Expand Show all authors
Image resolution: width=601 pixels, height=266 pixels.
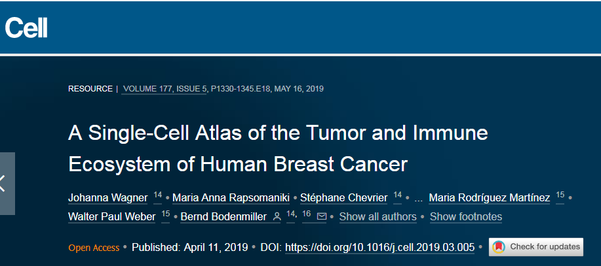[x=378, y=217]
